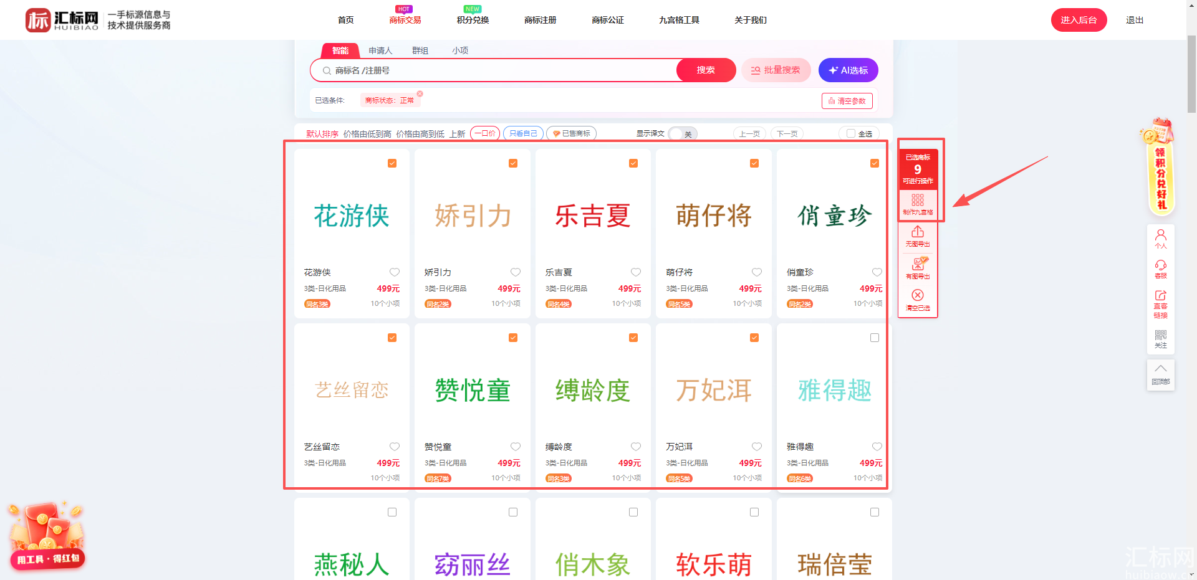Uncheck the 万妃洱 card checkbox

point(754,338)
